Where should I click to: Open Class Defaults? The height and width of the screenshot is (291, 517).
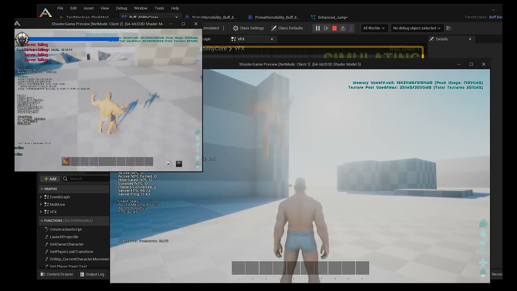point(287,28)
